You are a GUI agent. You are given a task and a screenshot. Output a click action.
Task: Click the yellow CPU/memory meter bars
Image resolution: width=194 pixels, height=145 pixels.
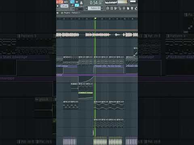[122, 2]
